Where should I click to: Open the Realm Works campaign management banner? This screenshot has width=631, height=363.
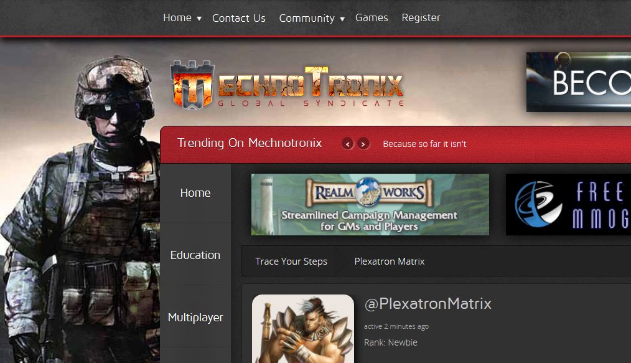point(370,204)
